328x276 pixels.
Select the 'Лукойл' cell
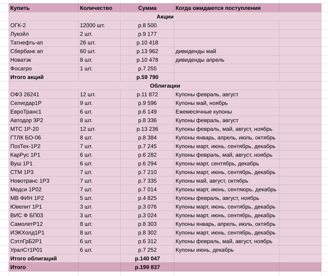pos(44,34)
